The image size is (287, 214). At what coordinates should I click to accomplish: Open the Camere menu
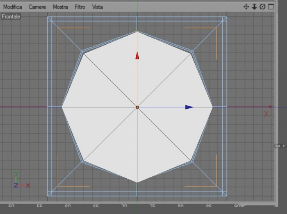tap(37, 7)
